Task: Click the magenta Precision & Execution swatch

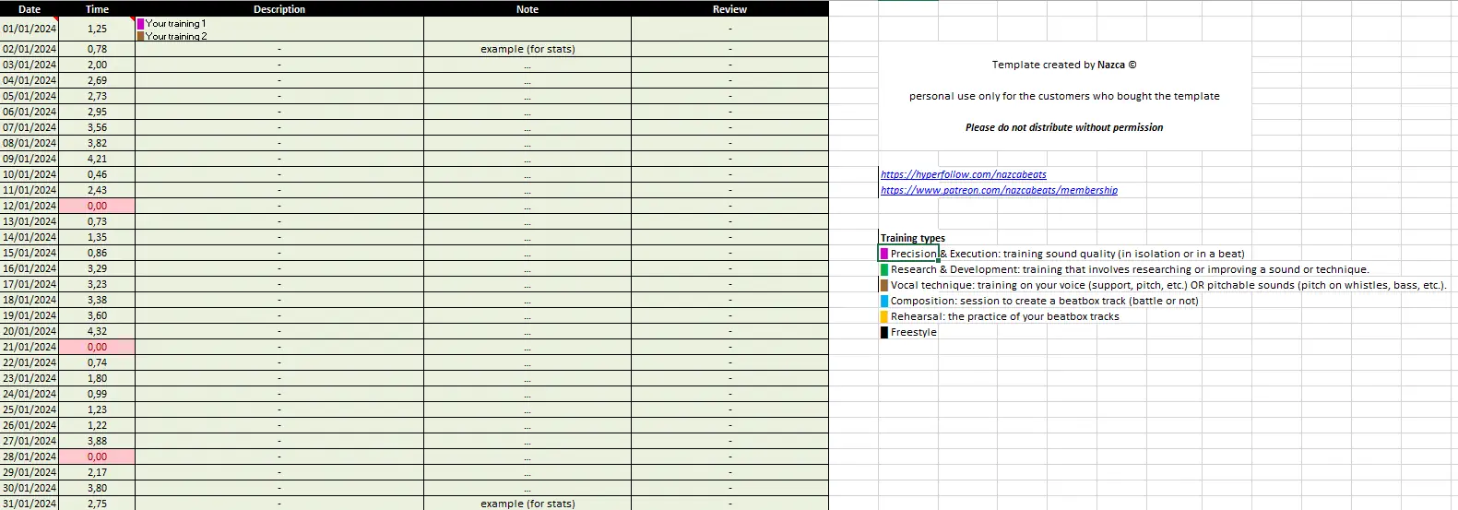Action: click(x=884, y=254)
